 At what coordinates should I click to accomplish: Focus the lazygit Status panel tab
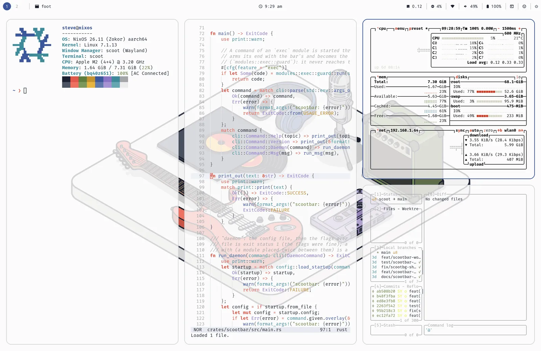[x=386, y=194]
